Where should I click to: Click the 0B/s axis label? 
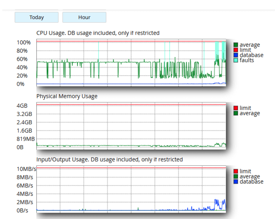click(x=22, y=211)
